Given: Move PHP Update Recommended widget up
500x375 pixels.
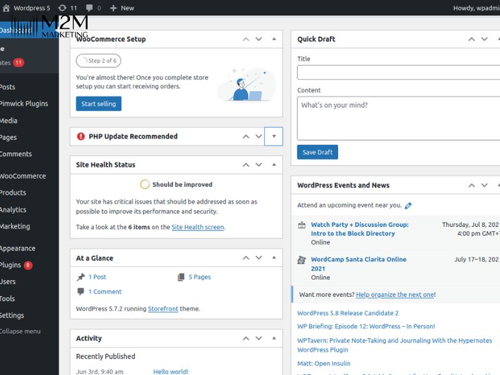Looking at the screenshot, I should coord(246,136).
